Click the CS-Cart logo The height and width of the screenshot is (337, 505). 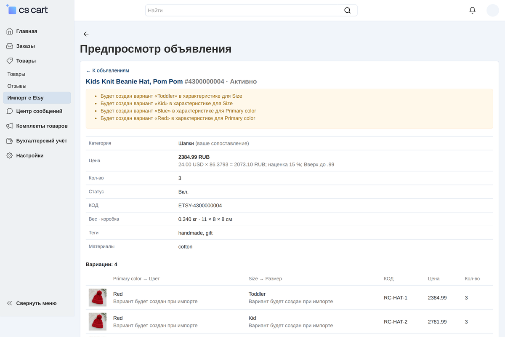[x=27, y=10]
